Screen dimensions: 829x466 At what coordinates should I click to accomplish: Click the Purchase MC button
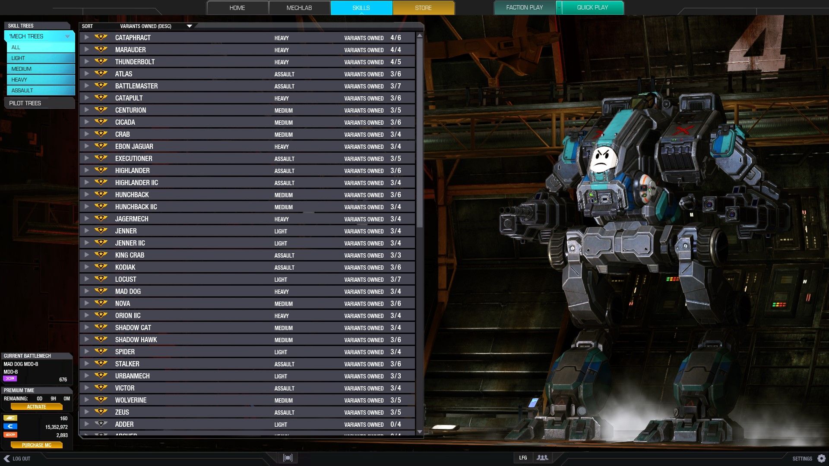click(x=36, y=445)
